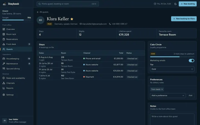
Task: Open Housekeeping in the sidebar
Action: (16, 59)
